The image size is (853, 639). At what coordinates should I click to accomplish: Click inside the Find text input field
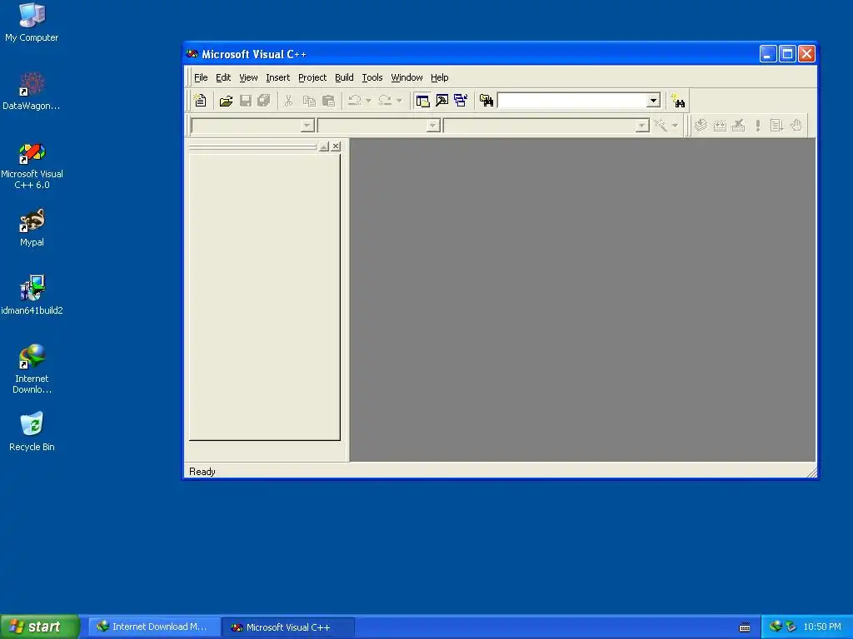(x=572, y=101)
